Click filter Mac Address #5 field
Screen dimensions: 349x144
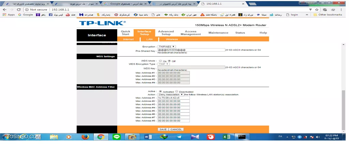click(173, 111)
